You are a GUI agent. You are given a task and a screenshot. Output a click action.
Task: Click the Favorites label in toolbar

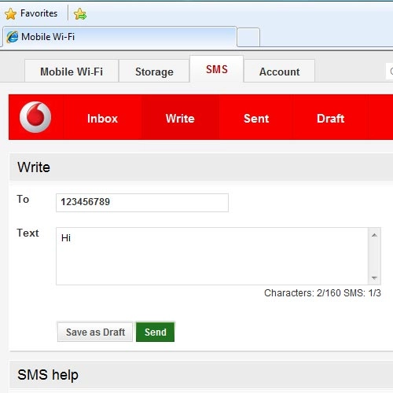click(x=39, y=13)
